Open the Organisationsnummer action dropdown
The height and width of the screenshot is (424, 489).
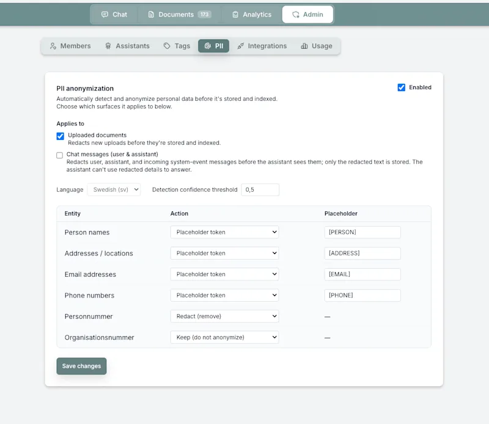point(224,337)
